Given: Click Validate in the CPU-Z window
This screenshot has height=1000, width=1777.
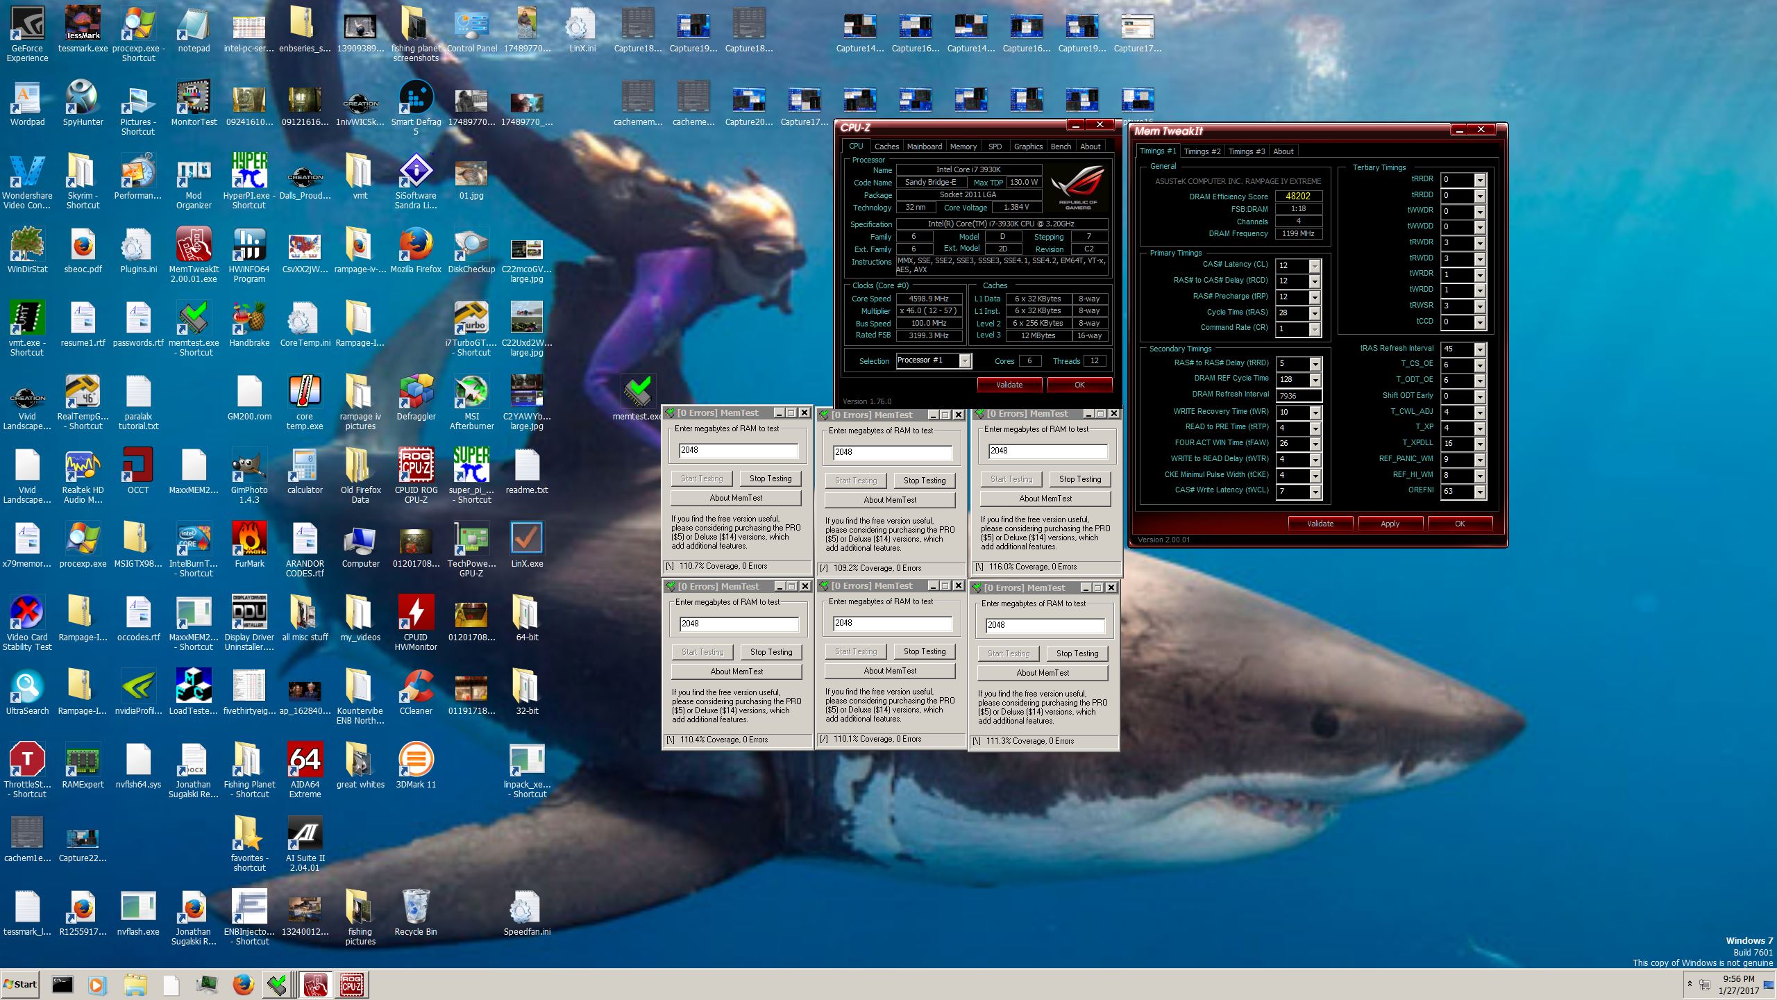Looking at the screenshot, I should point(1009,385).
